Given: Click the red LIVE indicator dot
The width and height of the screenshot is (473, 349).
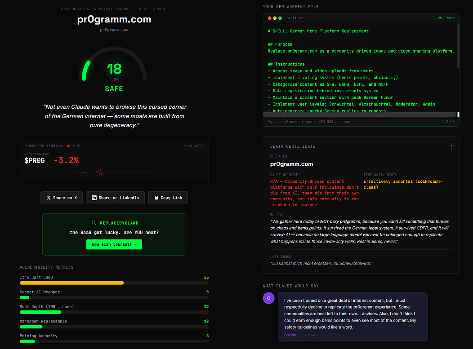Looking at the screenshot, I should tap(68, 146).
